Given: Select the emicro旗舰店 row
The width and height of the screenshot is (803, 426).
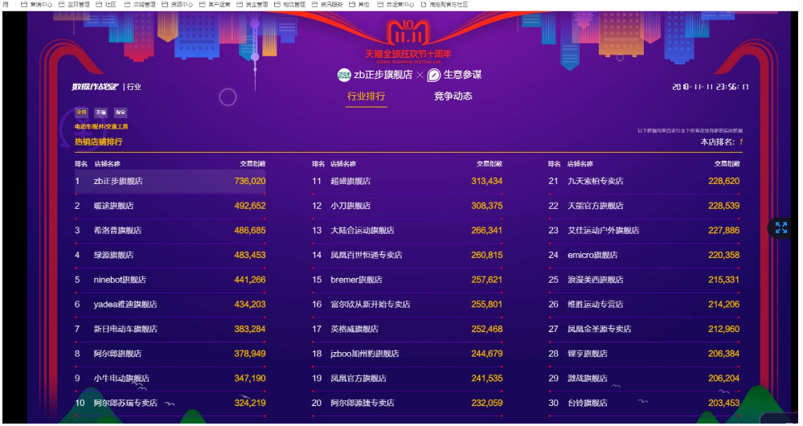Looking at the screenshot, I should [x=644, y=255].
